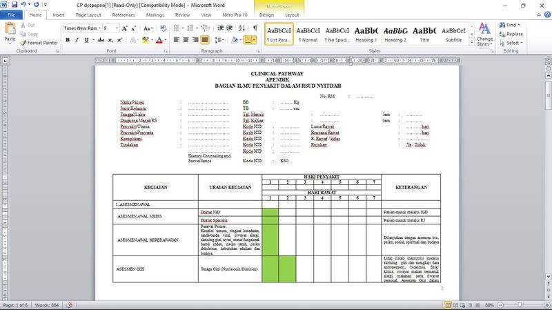Viewport: 552px width, 310px height.
Task: Switch to the Page Layout tab
Action: tap(90, 14)
